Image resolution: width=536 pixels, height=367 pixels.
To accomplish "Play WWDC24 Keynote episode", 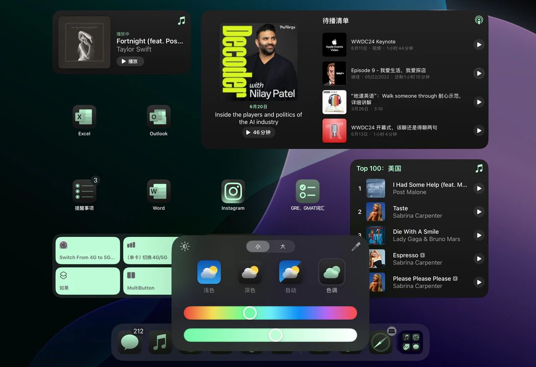I will click(479, 45).
